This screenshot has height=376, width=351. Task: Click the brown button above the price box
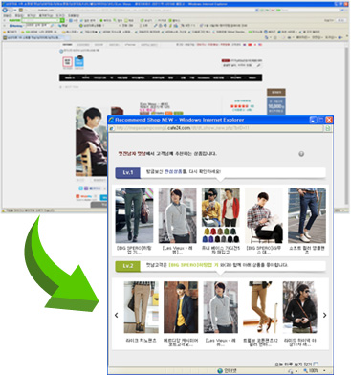click(x=276, y=92)
